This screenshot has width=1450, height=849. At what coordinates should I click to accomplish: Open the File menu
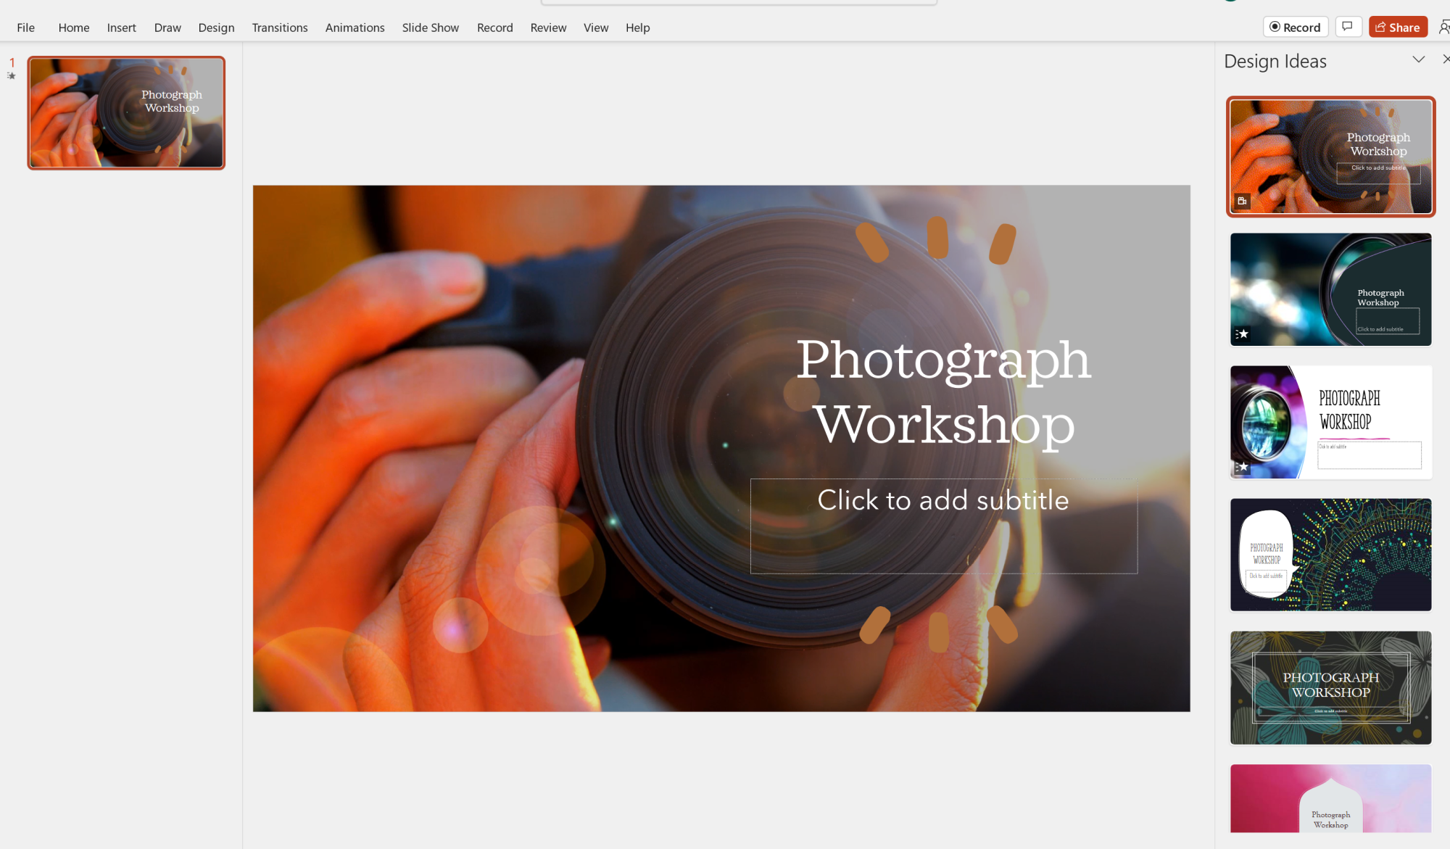[25, 28]
